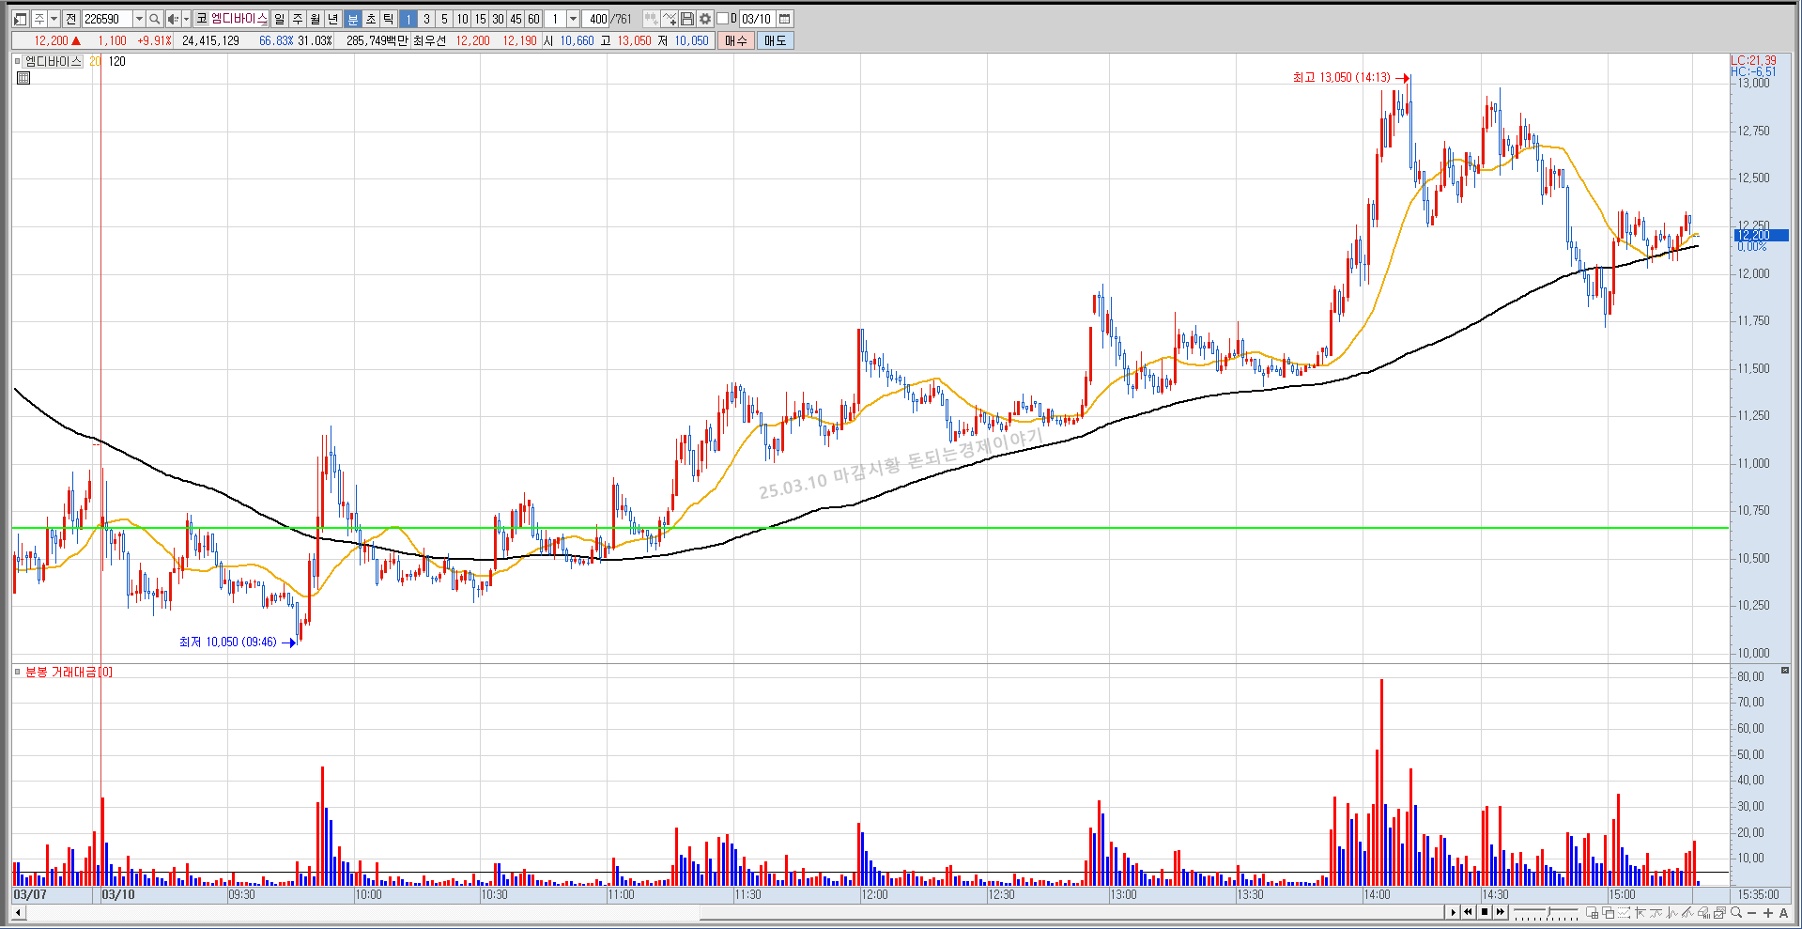Select the 10-minute interval tab

coord(462,19)
